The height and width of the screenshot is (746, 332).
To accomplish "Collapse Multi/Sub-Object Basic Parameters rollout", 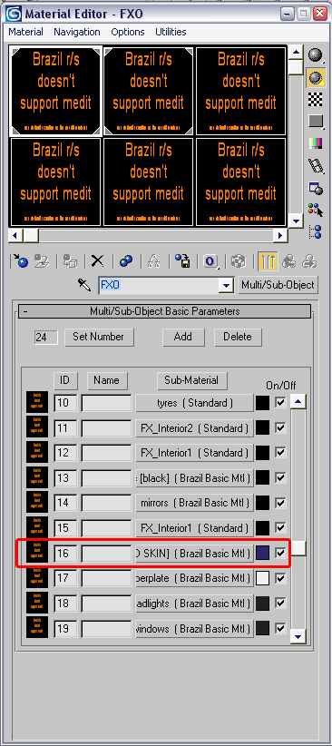I will point(164,311).
